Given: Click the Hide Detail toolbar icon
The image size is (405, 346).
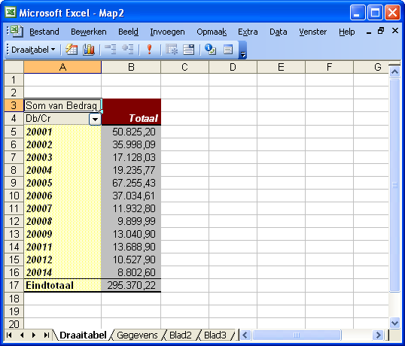Looking at the screenshot, I should [x=111, y=50].
